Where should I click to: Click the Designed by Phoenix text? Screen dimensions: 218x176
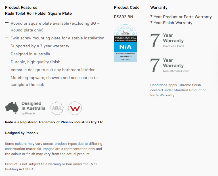point(22,133)
